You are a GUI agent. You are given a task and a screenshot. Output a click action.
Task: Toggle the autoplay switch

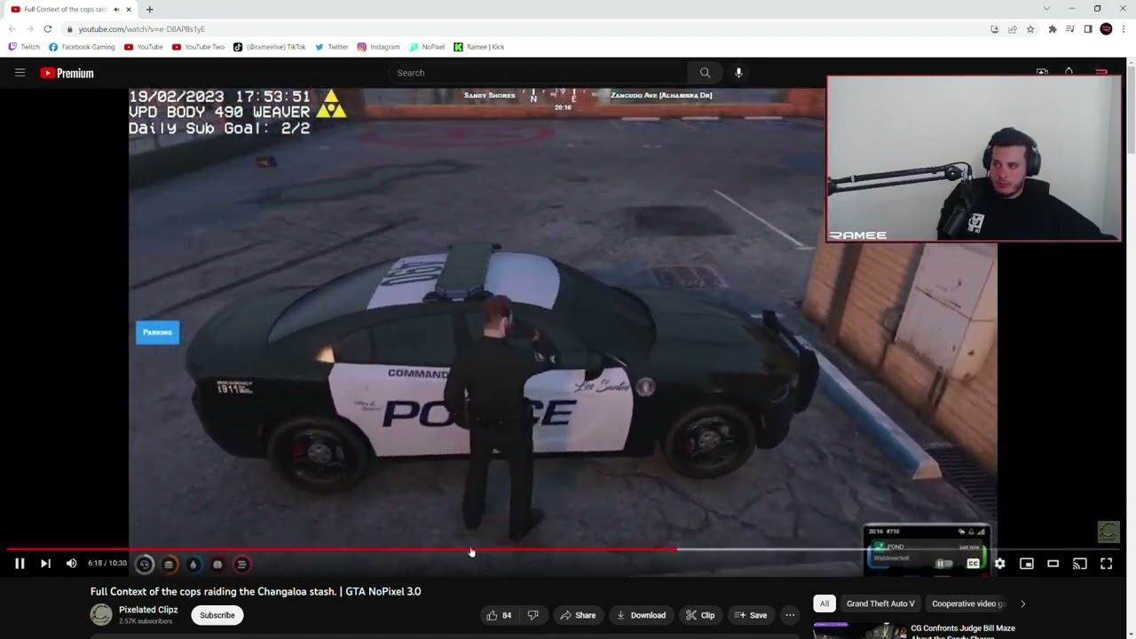pyautogui.click(x=944, y=564)
